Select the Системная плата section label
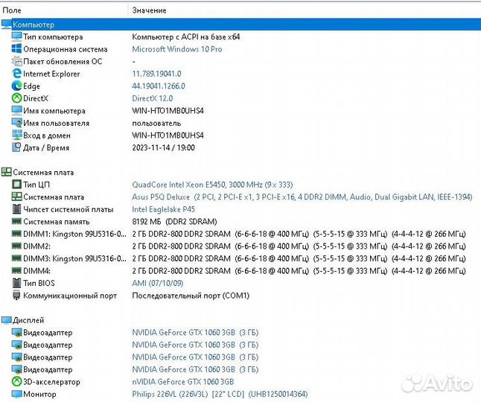Image resolution: width=481 pixels, height=402 pixels. pyautogui.click(x=43, y=172)
